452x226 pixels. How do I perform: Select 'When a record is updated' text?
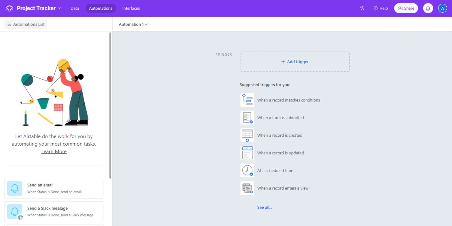[281, 153]
